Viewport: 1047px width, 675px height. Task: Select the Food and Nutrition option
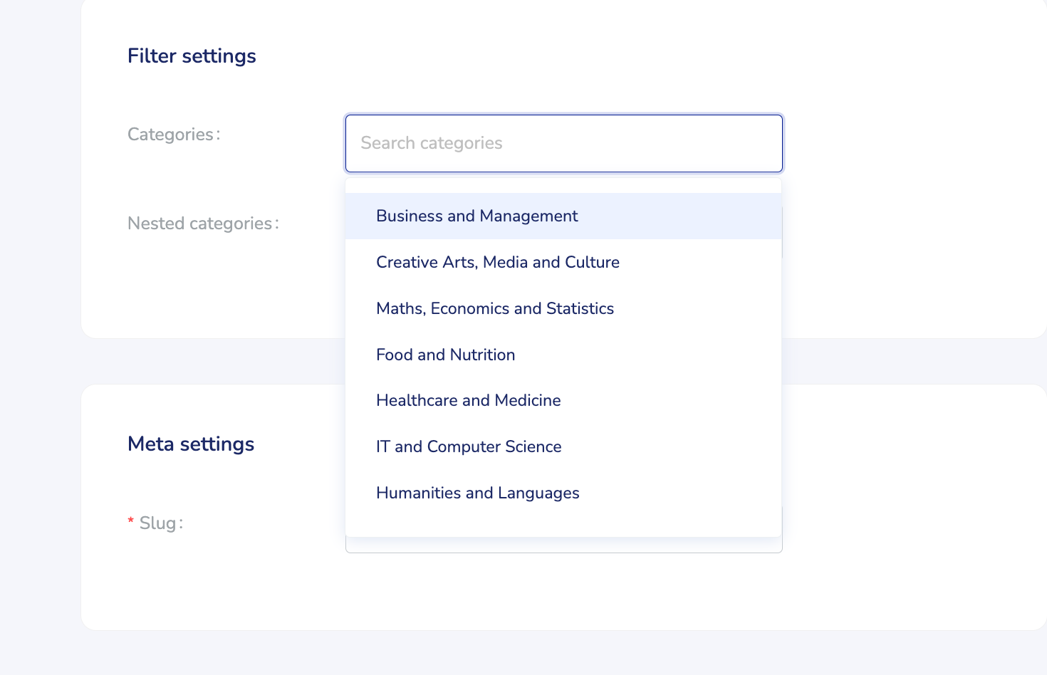point(445,355)
